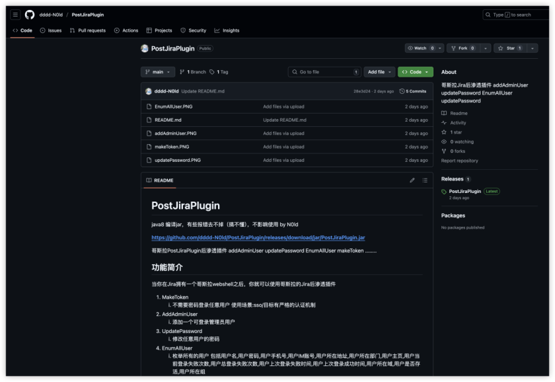555x382 pixels.
Task: Open the Pull requests tab
Action: coord(88,31)
